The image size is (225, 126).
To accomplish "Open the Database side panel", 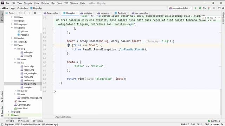I will (223, 18).
